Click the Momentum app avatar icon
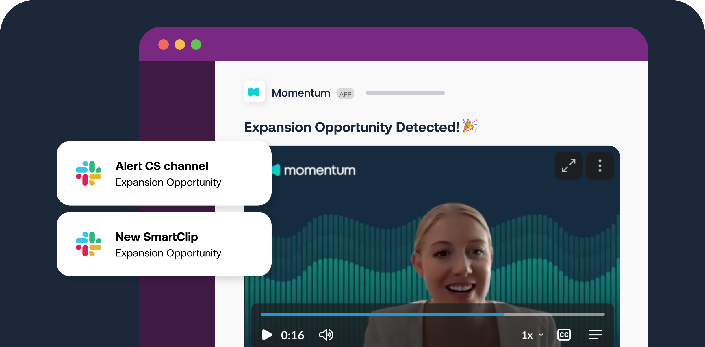The image size is (705, 347). pos(254,92)
